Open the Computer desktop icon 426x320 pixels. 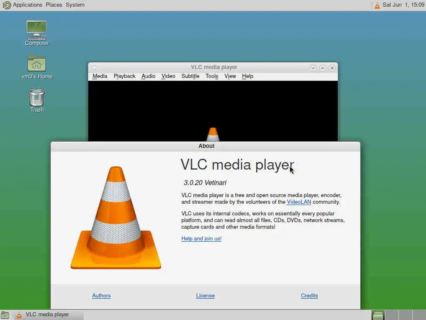37,33
